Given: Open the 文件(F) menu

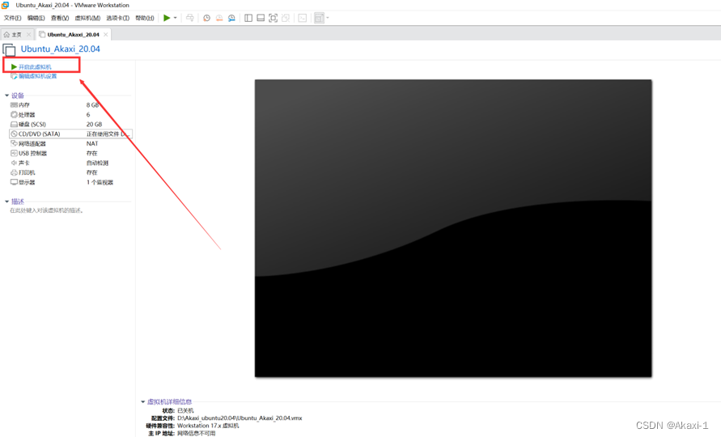Looking at the screenshot, I should [12, 18].
